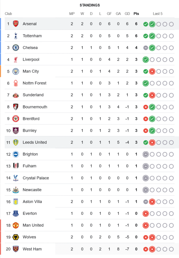Click the Arsenal club crest icon

point(16,24)
